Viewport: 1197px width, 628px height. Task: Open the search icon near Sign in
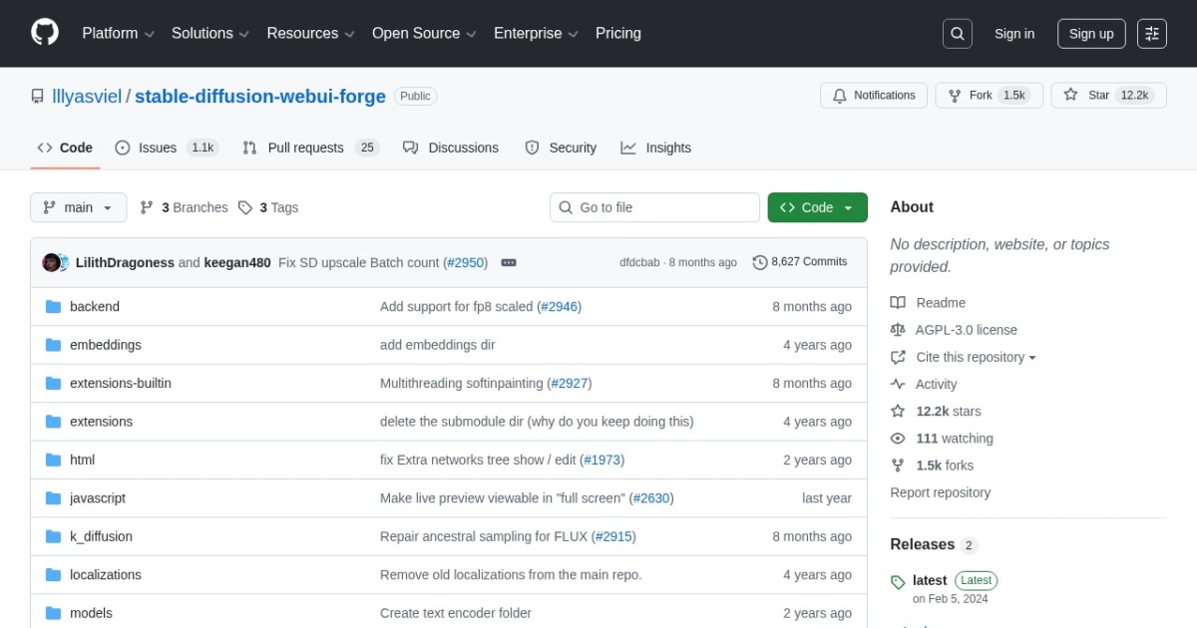click(x=957, y=33)
